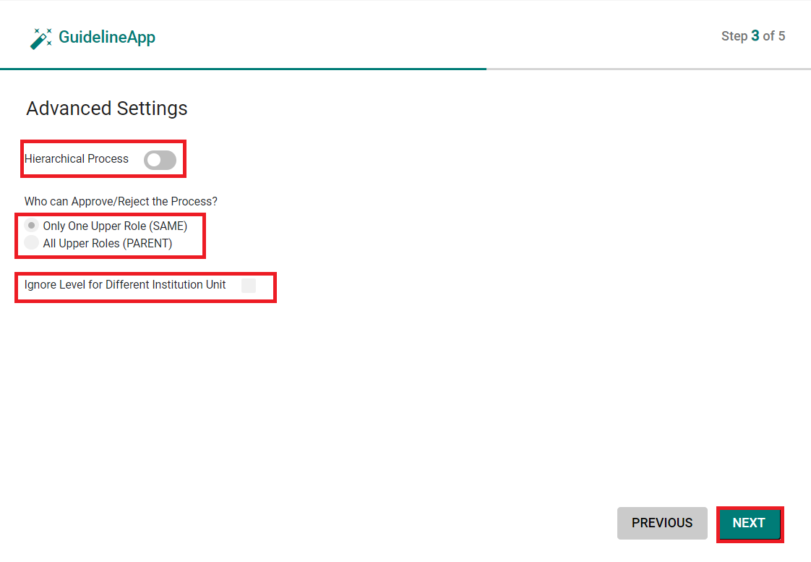Viewport: 811px width, 562px height.
Task: Click the gray unfilled part of the progress bar
Action: (x=648, y=69)
